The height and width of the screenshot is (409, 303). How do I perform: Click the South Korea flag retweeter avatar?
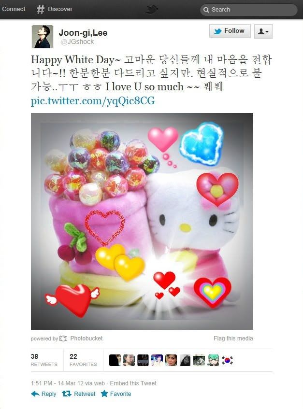(227, 360)
